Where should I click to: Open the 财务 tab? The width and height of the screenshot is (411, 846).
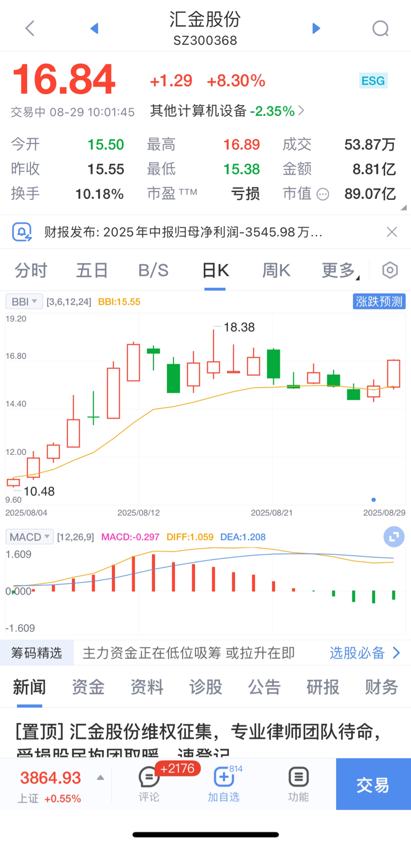point(382,687)
